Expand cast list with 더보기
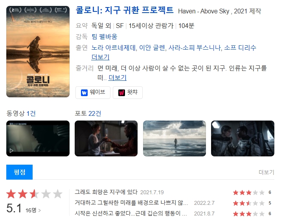283x221 pixels. coord(100,57)
